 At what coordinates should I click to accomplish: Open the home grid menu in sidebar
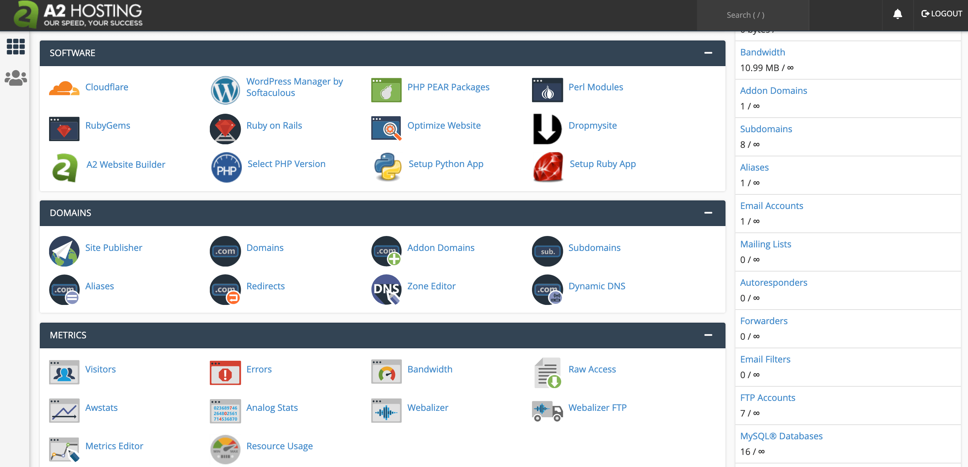point(16,47)
